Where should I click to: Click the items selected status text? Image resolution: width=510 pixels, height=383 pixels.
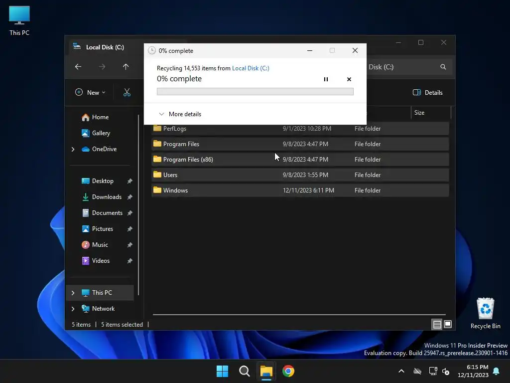point(122,324)
